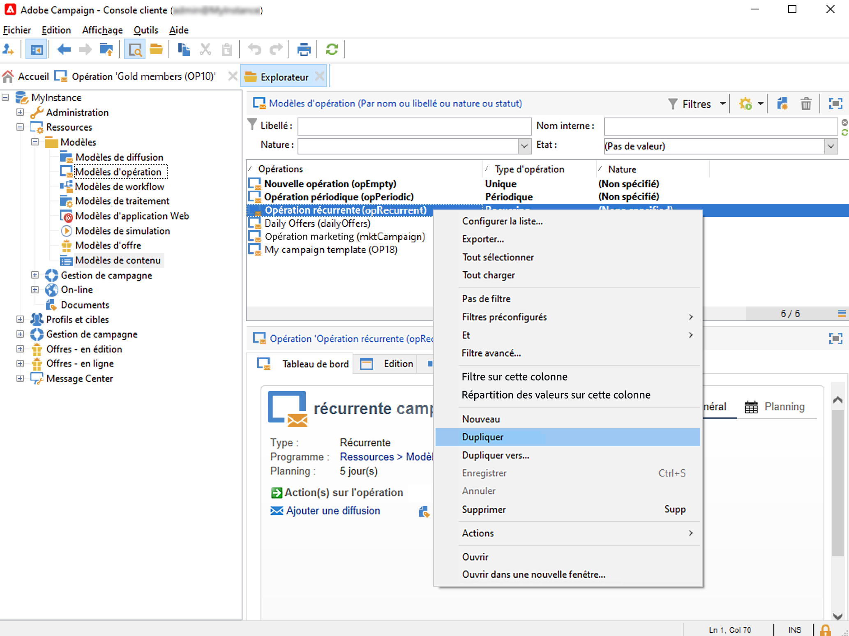Click the Refresh toolbar icon

(x=332, y=50)
